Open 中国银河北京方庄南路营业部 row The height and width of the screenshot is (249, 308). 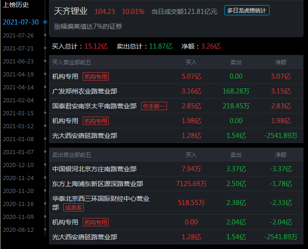point(176,169)
